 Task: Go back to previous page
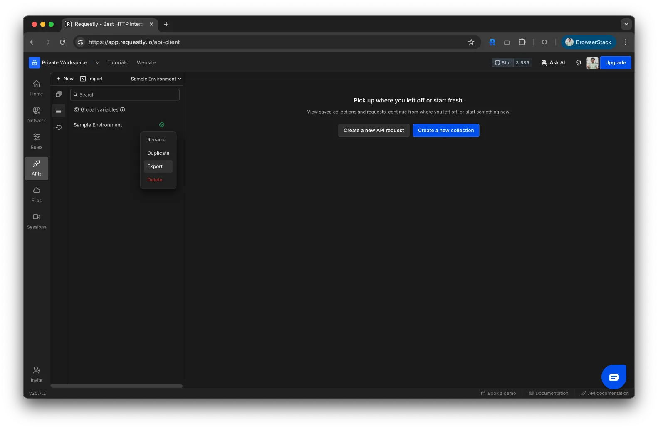click(x=32, y=42)
